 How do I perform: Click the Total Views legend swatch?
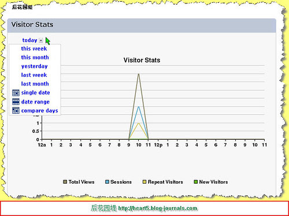click(65, 182)
